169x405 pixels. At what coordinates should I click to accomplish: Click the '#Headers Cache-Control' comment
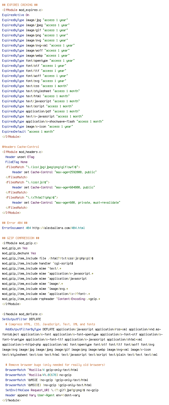pos(21,147)
